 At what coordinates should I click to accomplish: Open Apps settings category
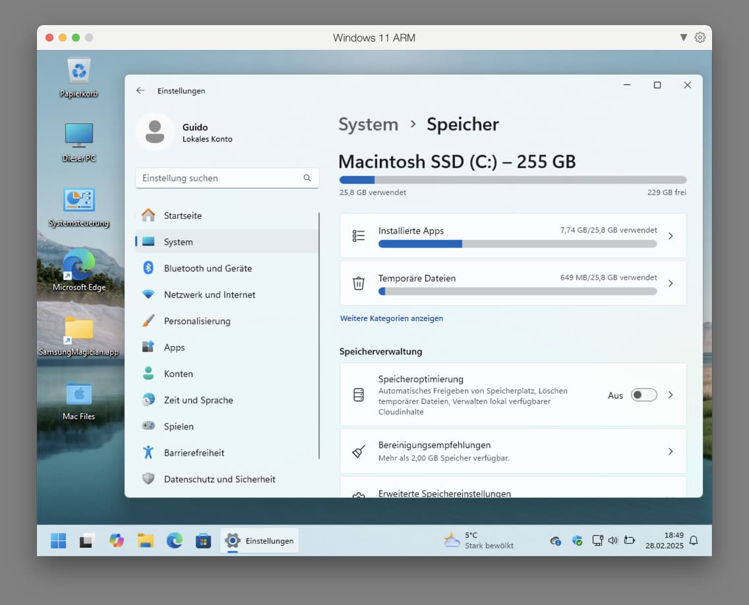[x=227, y=347]
